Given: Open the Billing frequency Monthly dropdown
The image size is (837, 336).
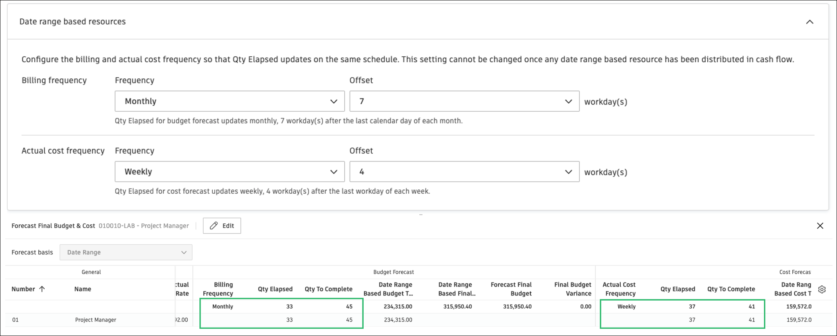Looking at the screenshot, I should [x=230, y=101].
